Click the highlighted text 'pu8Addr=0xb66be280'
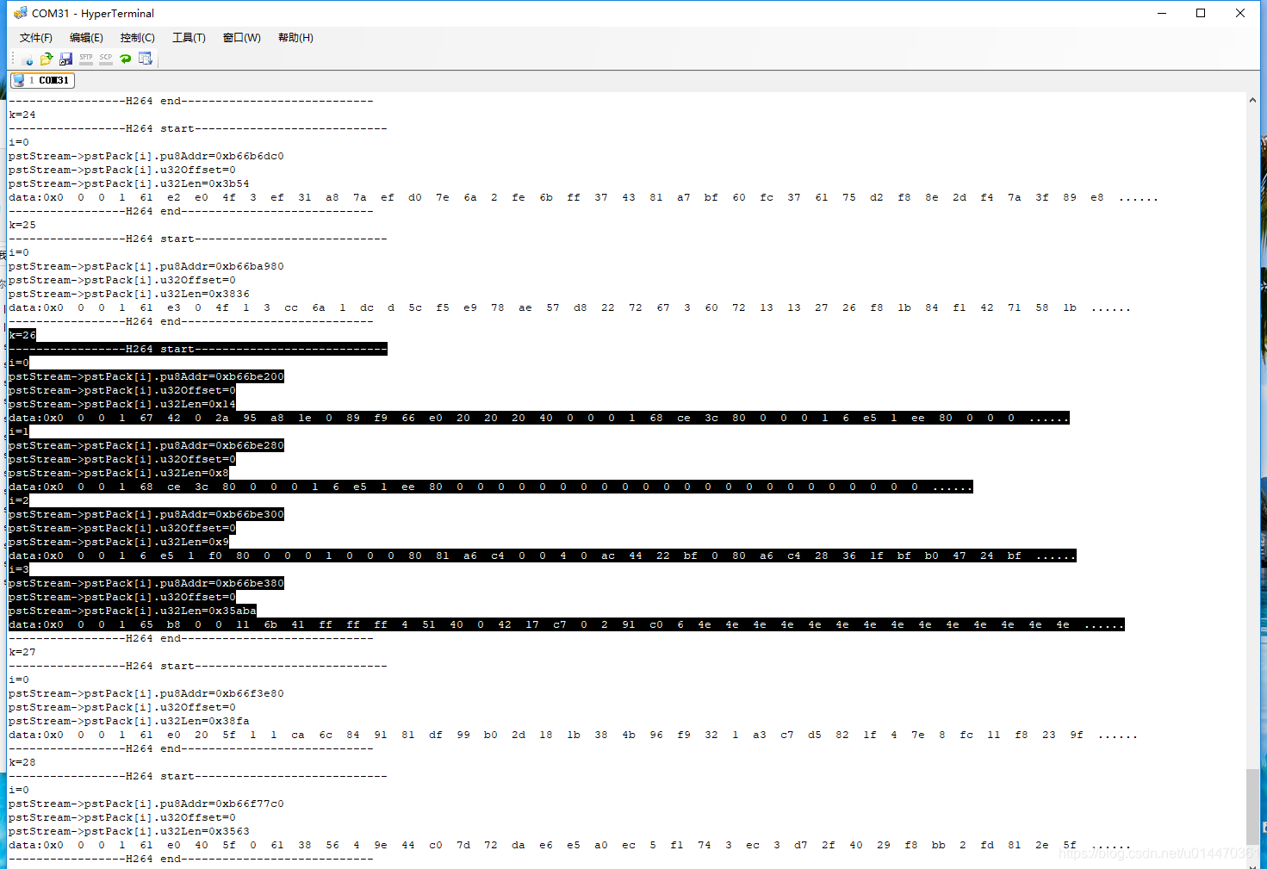The width and height of the screenshot is (1267, 869). 222,445
